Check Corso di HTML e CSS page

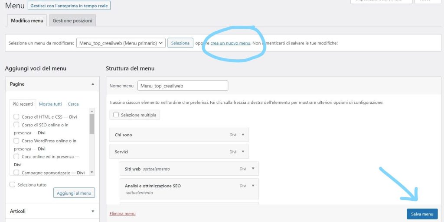[x=16, y=117]
